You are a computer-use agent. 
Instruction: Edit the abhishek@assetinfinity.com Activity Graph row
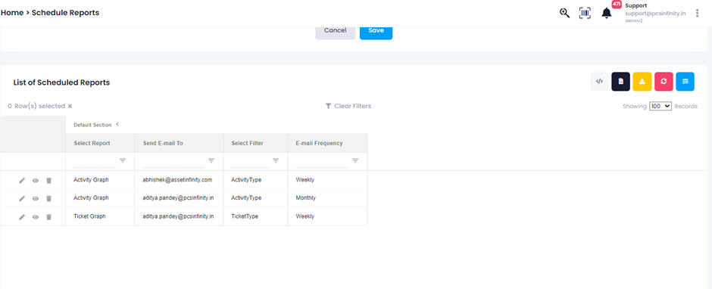(x=22, y=181)
